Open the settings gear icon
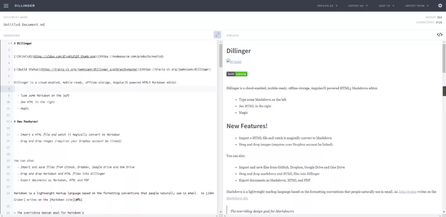 (440, 6)
